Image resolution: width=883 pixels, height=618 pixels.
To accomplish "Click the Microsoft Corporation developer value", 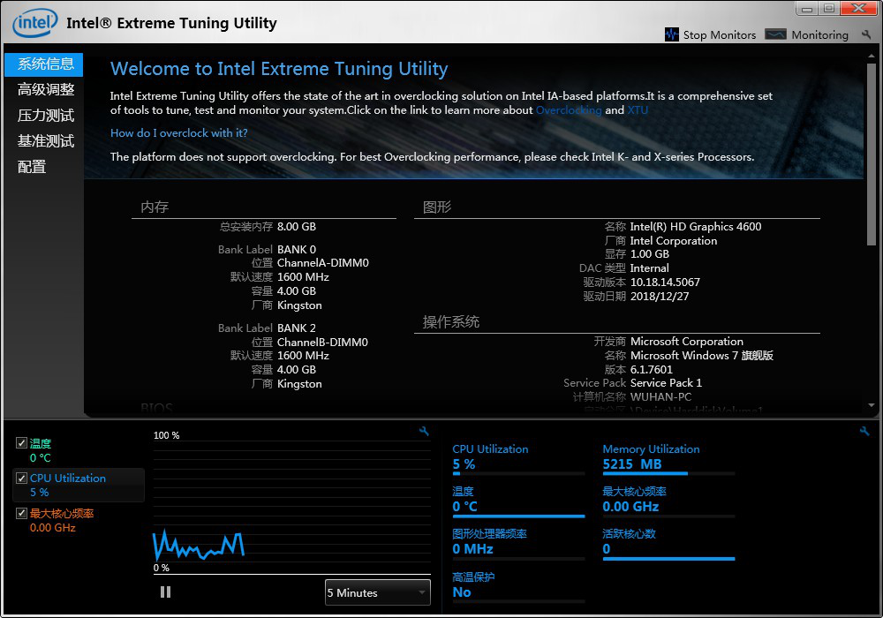I will click(686, 342).
